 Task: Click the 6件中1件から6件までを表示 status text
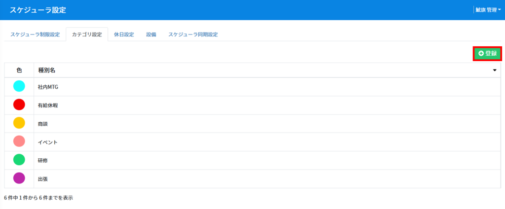[38, 198]
